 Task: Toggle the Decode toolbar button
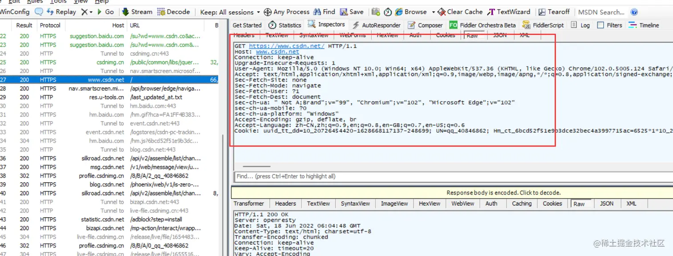(174, 12)
